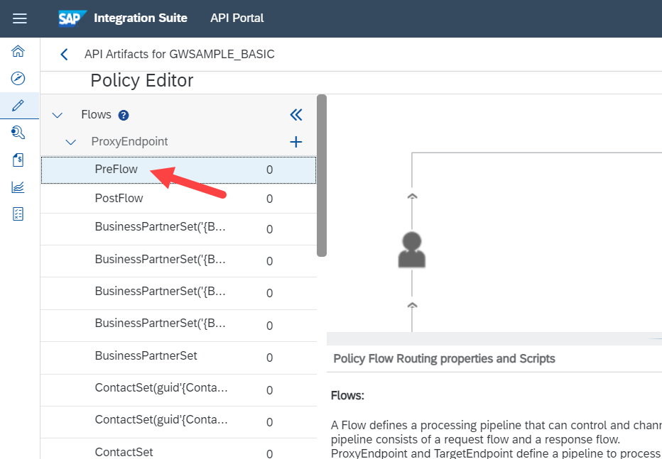The width and height of the screenshot is (662, 459).
Task: Collapse the flows panel with double-chevron
Action: coord(296,115)
